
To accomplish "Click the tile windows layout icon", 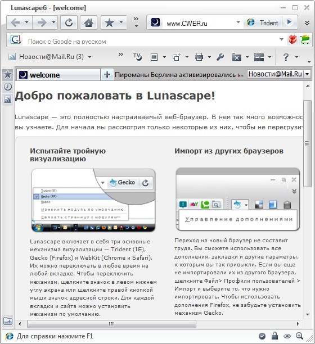I will (x=259, y=57).
